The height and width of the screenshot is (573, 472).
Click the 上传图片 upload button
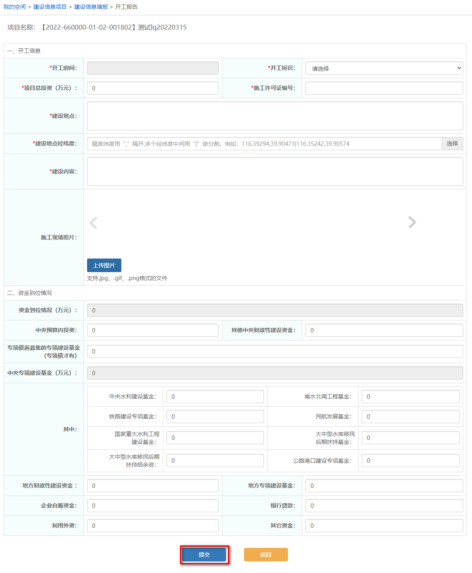click(104, 265)
